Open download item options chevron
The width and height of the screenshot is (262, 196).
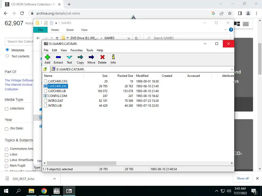pos(54,179)
